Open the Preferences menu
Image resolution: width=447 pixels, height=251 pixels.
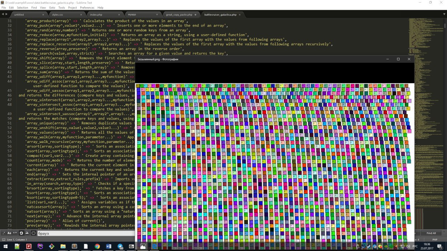(x=87, y=7)
